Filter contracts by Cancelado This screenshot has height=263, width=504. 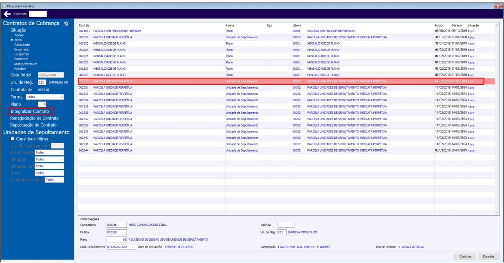pyautogui.click(x=22, y=45)
